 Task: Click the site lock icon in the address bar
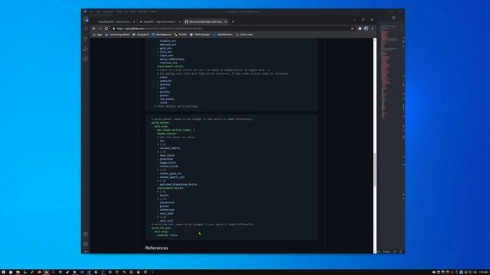pyautogui.click(x=114, y=28)
